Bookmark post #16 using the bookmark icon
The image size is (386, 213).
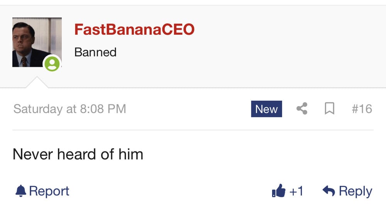[x=329, y=109]
